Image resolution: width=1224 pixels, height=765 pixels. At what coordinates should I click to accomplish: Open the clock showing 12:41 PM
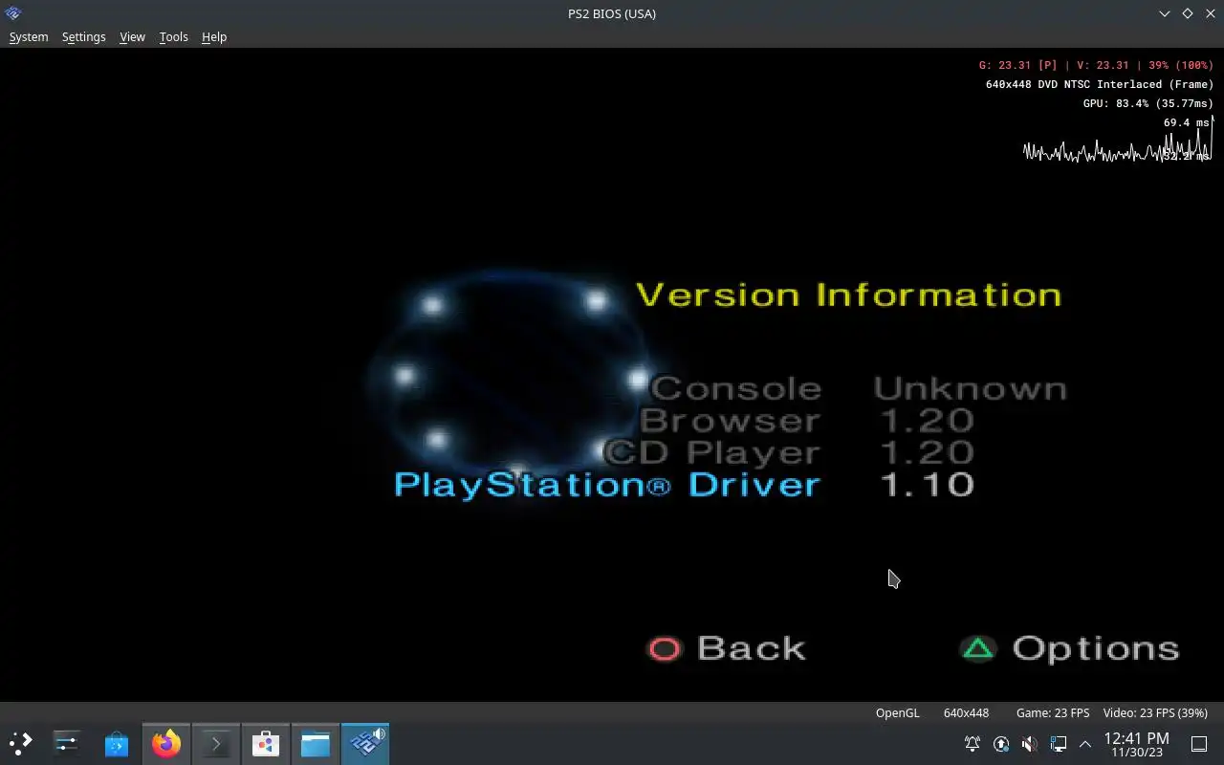point(1136,744)
